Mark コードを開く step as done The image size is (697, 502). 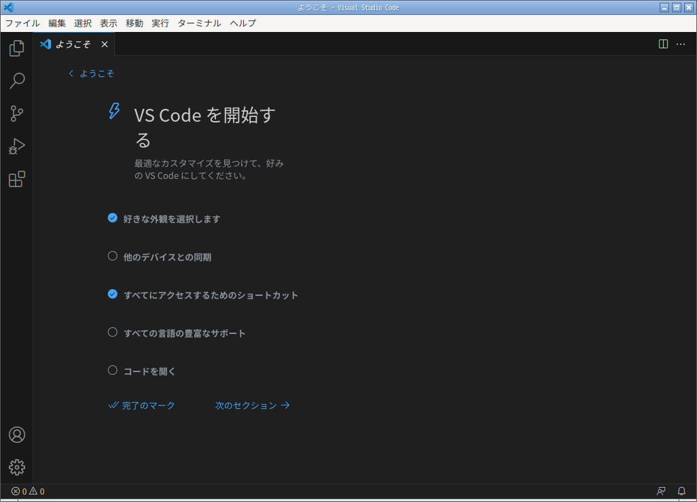pos(113,370)
